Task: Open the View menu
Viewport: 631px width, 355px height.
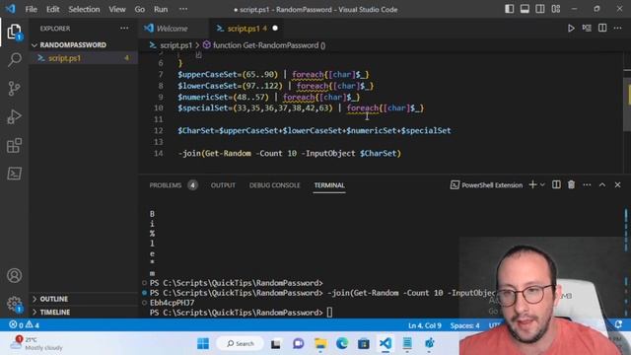Action: 117,9
